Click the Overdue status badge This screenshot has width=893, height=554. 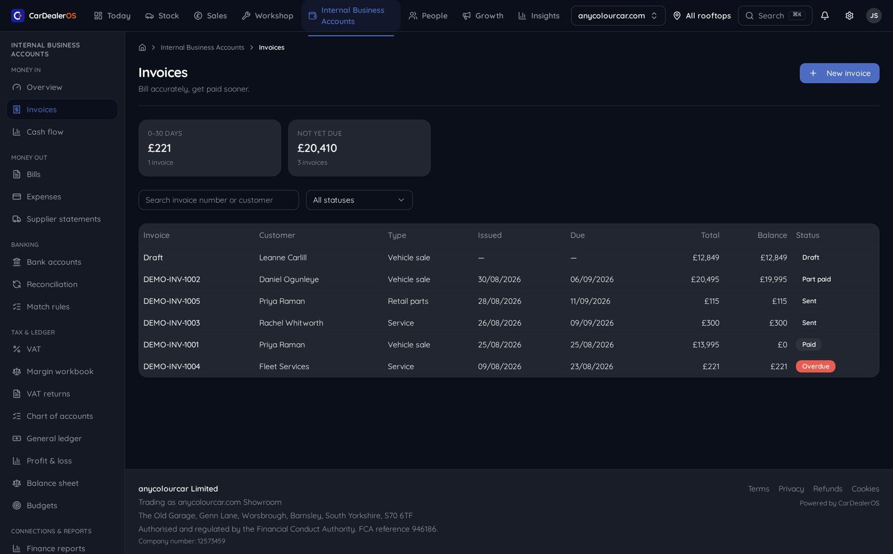pyautogui.click(x=815, y=366)
